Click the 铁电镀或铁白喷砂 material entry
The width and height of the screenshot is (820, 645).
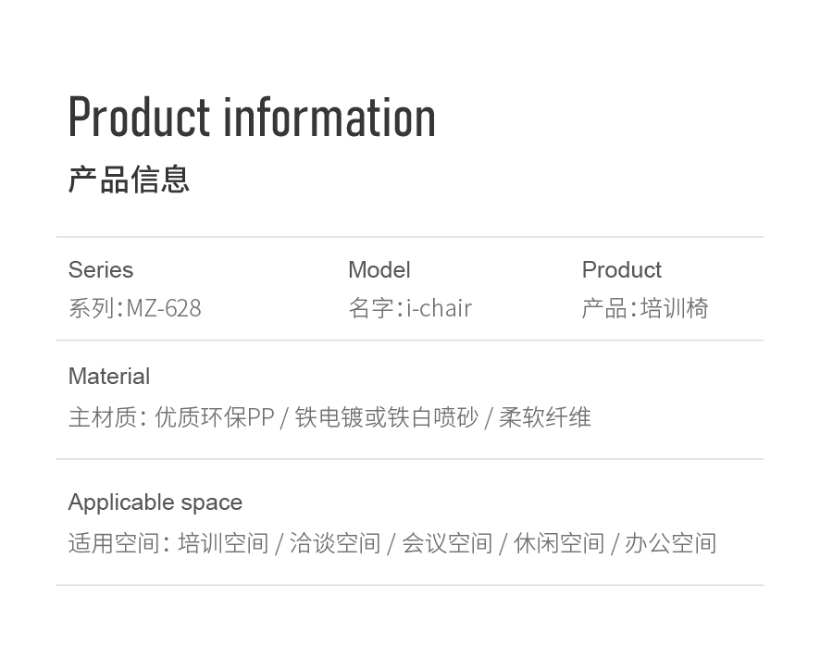click(x=387, y=417)
